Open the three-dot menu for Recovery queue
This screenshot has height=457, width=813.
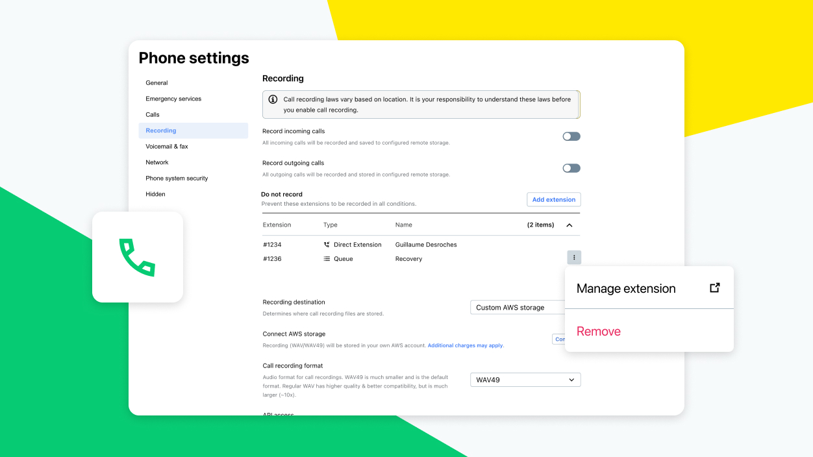click(574, 258)
